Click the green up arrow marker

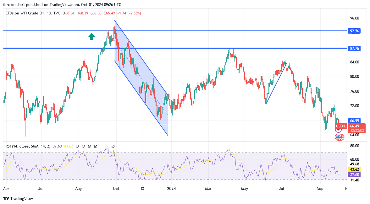[x=91, y=36]
